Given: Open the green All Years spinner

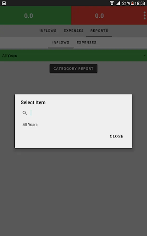Looking at the screenshot, I should pos(73,55).
